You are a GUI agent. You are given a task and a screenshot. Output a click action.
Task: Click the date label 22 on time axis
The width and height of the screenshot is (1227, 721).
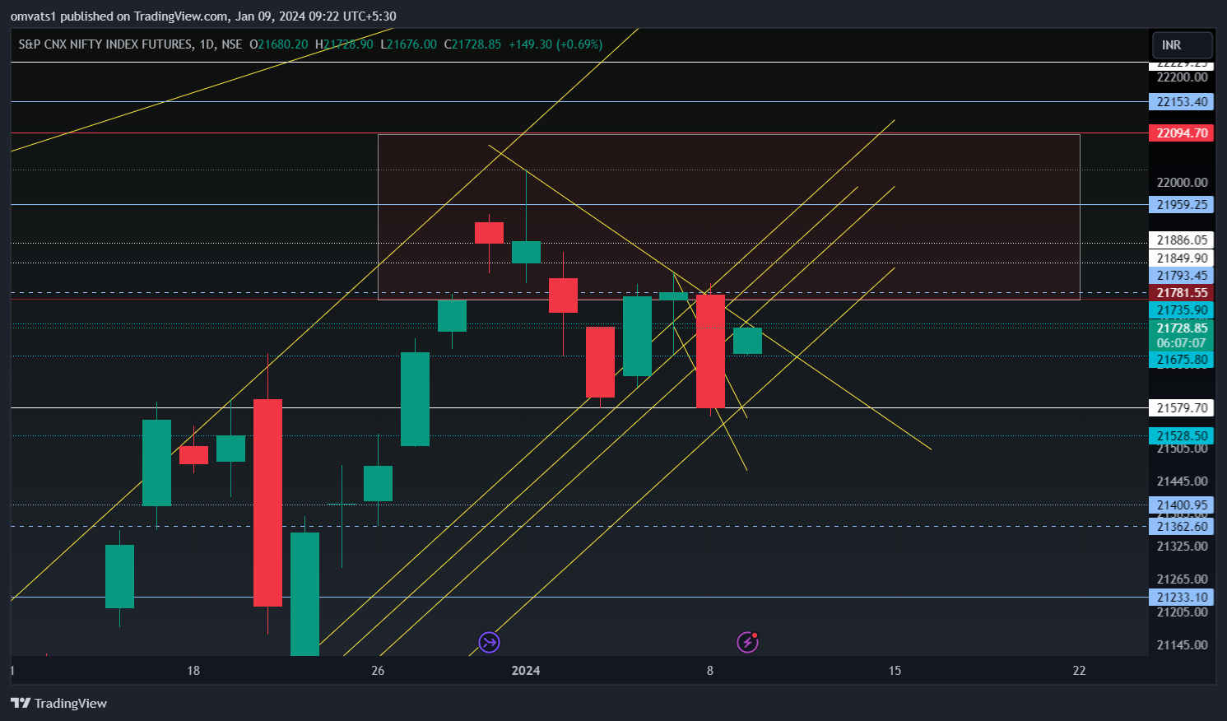coord(1079,671)
